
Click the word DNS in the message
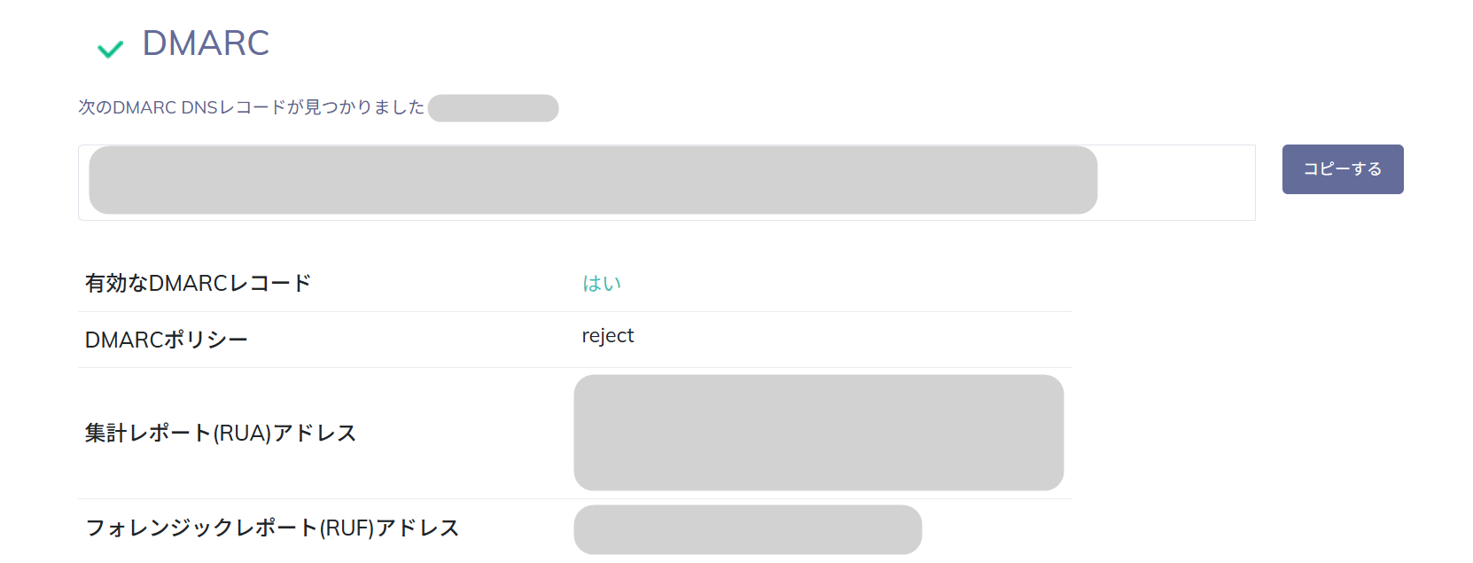tap(199, 107)
